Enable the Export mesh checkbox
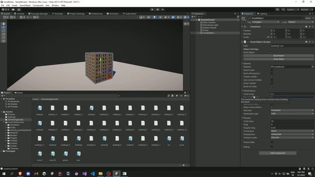This screenshot has width=315, height=177. [x=272, y=70]
